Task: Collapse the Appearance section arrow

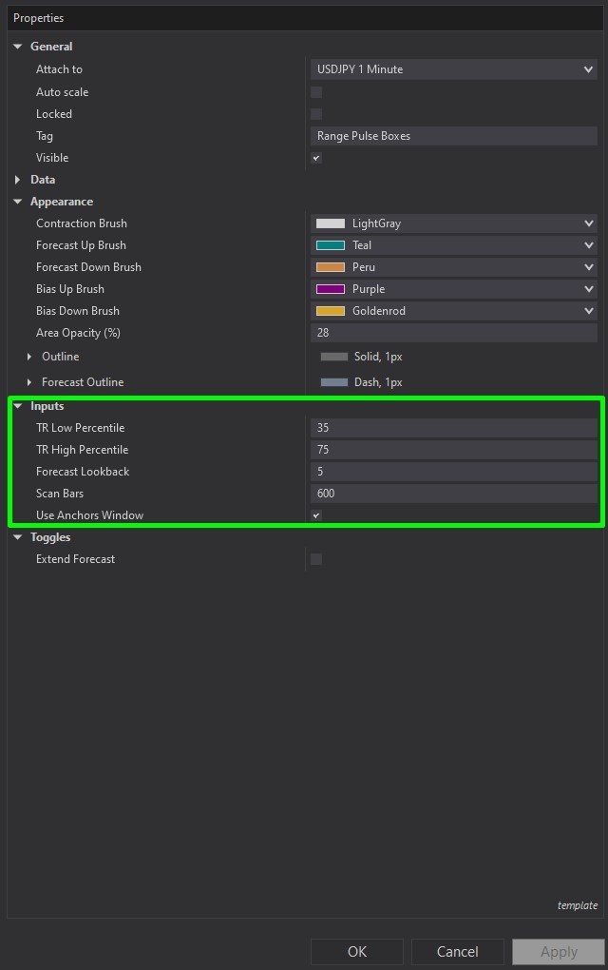Action: point(17,202)
